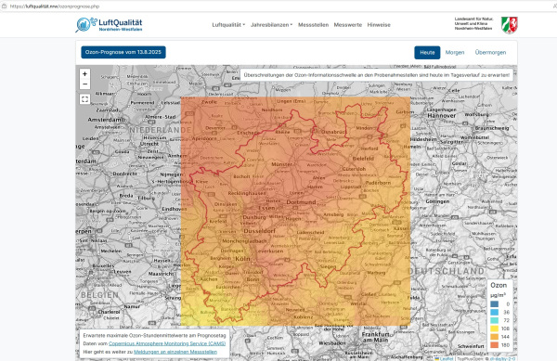Switch to Morgen forecast
Viewport: 557px width, 361px height.
455,53
